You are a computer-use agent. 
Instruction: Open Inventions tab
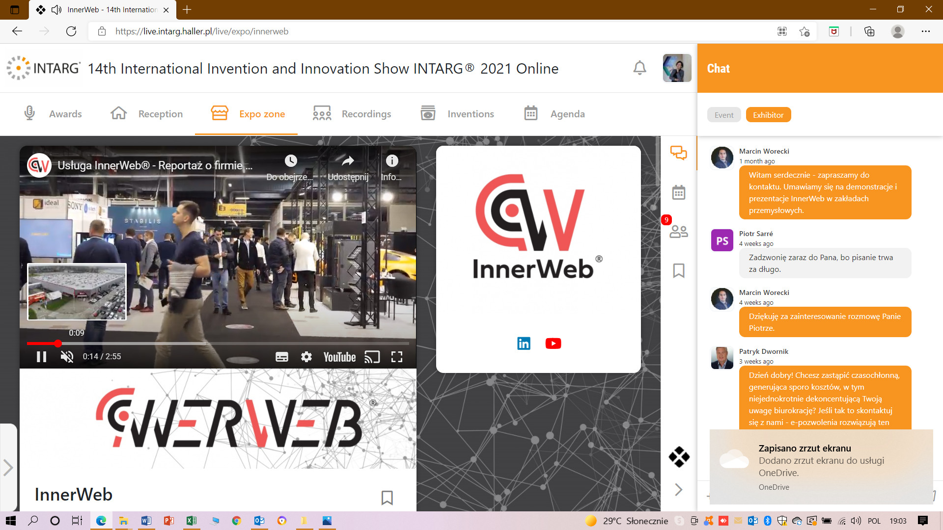(x=457, y=114)
